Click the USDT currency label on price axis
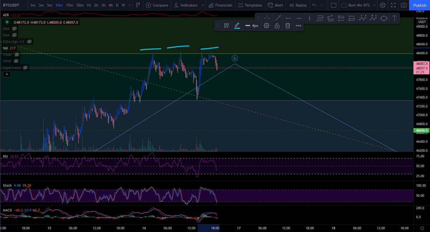Image resolution: width=430 pixels, height=232 pixels. tap(422, 22)
